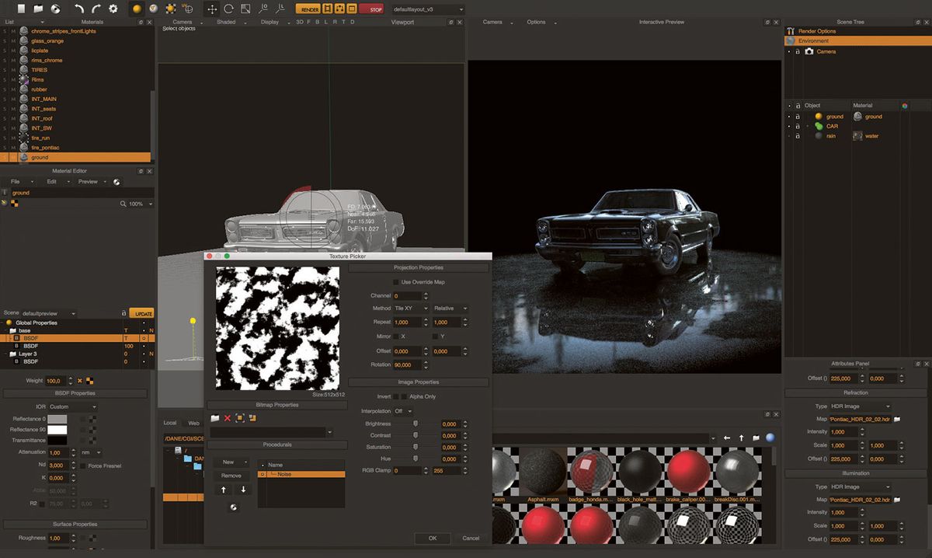Enable Mirror X in Projection Properties
932x558 pixels.
[x=395, y=337]
